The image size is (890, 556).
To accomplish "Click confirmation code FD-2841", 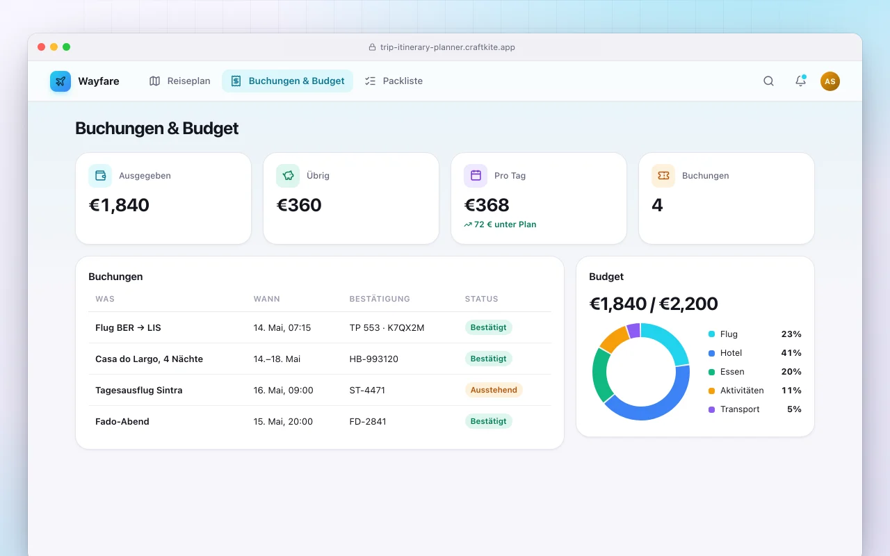I will click(x=368, y=421).
